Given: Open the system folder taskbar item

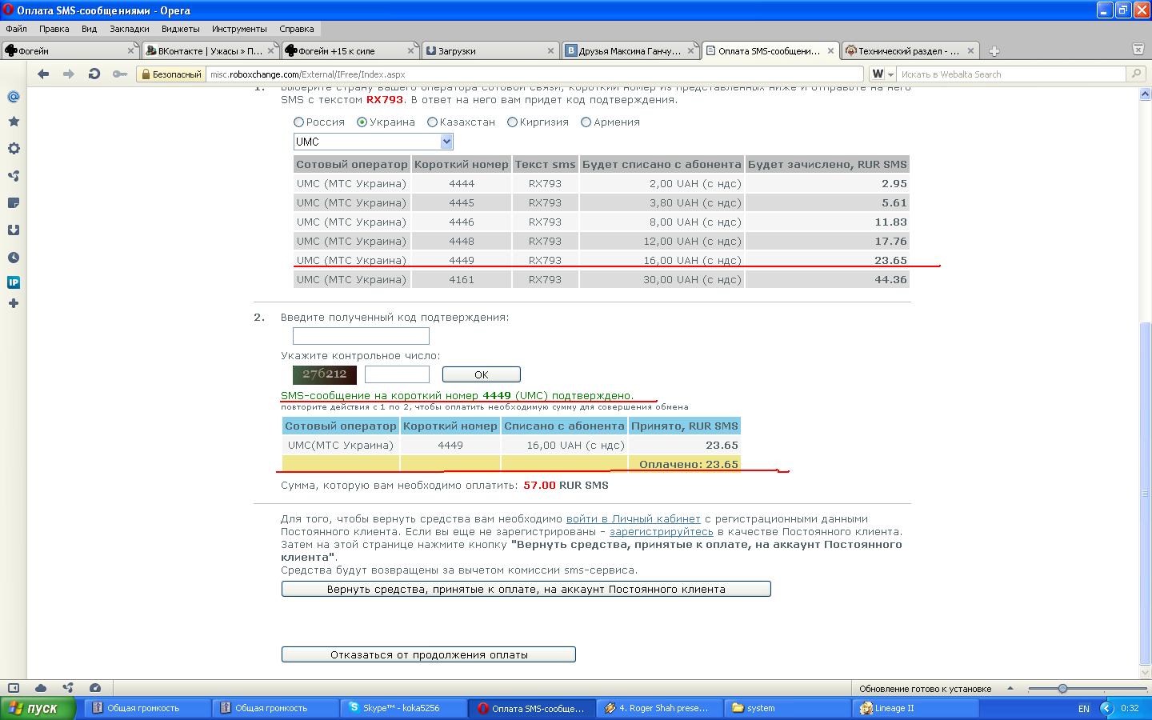Looking at the screenshot, I should [x=787, y=708].
